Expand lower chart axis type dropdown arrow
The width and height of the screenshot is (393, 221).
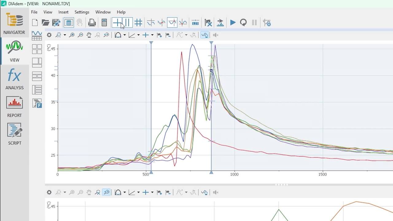click(138, 192)
